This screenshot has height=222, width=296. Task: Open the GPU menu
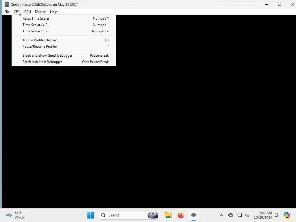[27, 12]
